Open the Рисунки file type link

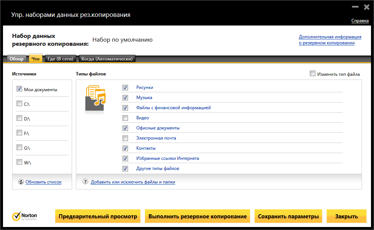145,87
